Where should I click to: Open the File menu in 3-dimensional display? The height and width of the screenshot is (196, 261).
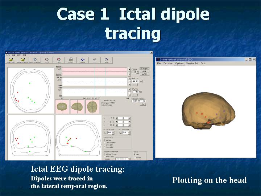tap(159, 64)
